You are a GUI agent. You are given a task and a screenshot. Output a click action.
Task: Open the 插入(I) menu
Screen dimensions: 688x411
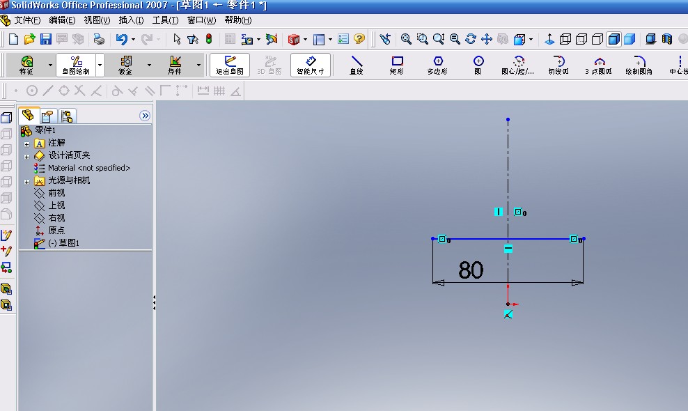coord(131,20)
